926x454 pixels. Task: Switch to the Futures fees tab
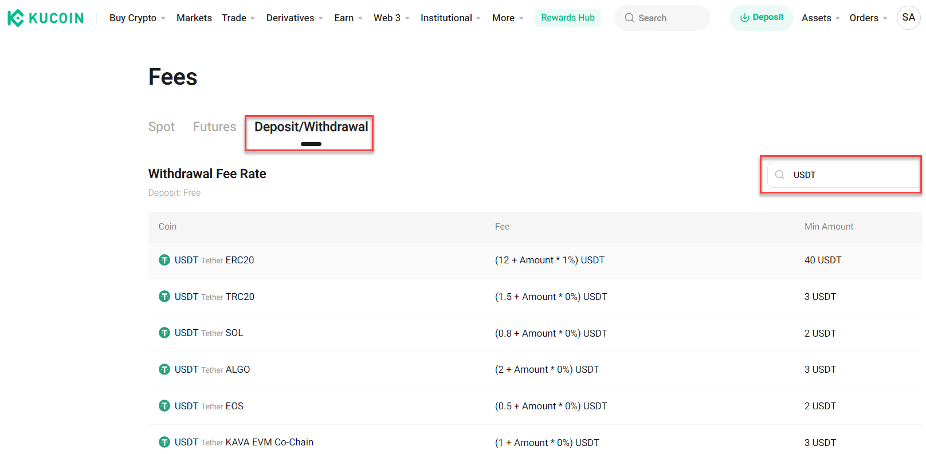[214, 127]
